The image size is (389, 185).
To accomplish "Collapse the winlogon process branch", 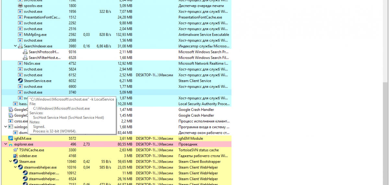I will [x=6, y=127].
